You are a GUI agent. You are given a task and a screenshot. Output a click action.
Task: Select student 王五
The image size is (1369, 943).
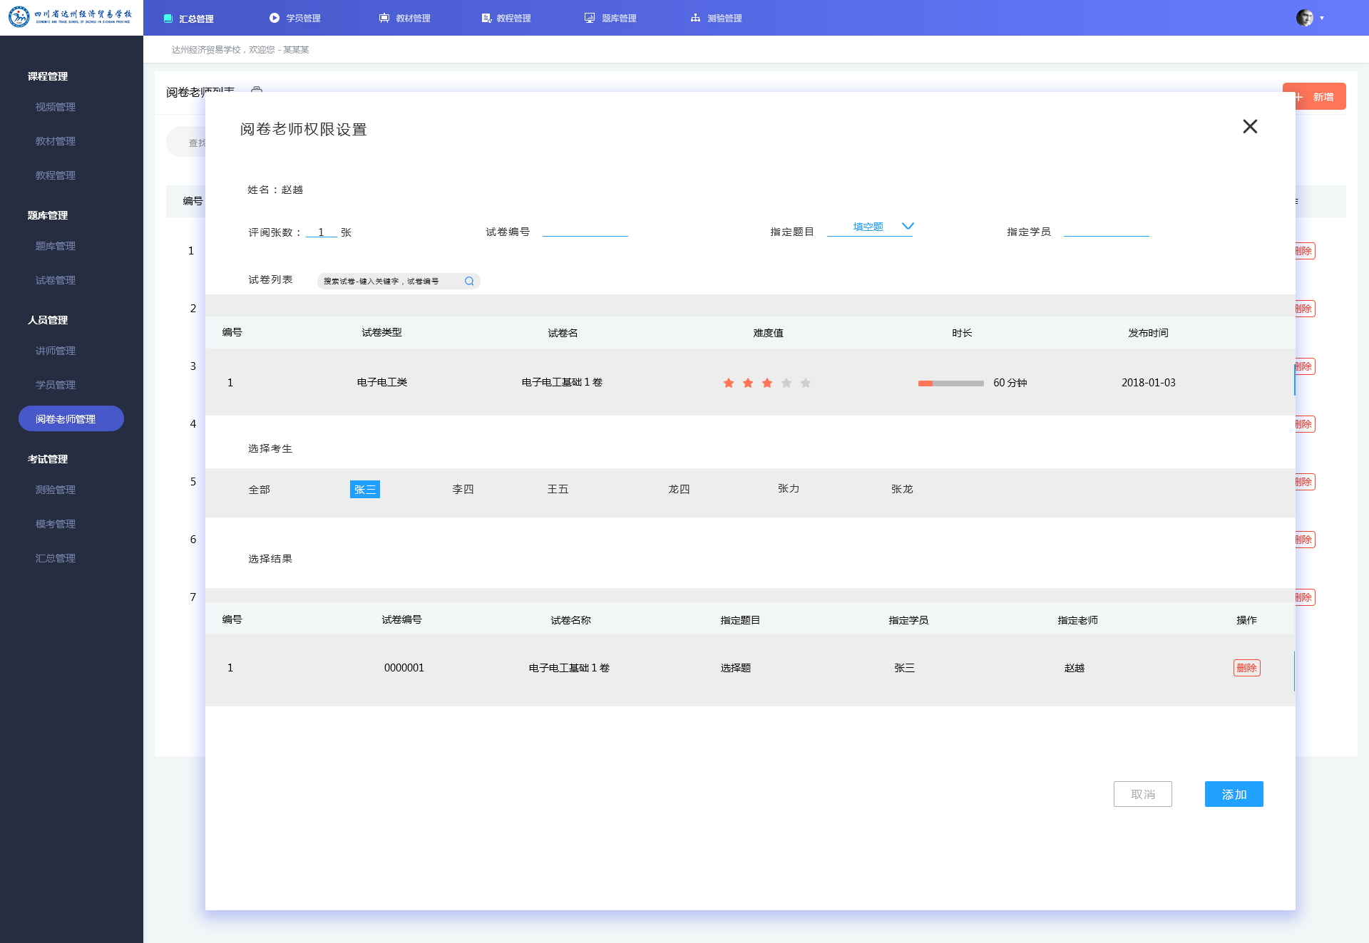point(558,489)
